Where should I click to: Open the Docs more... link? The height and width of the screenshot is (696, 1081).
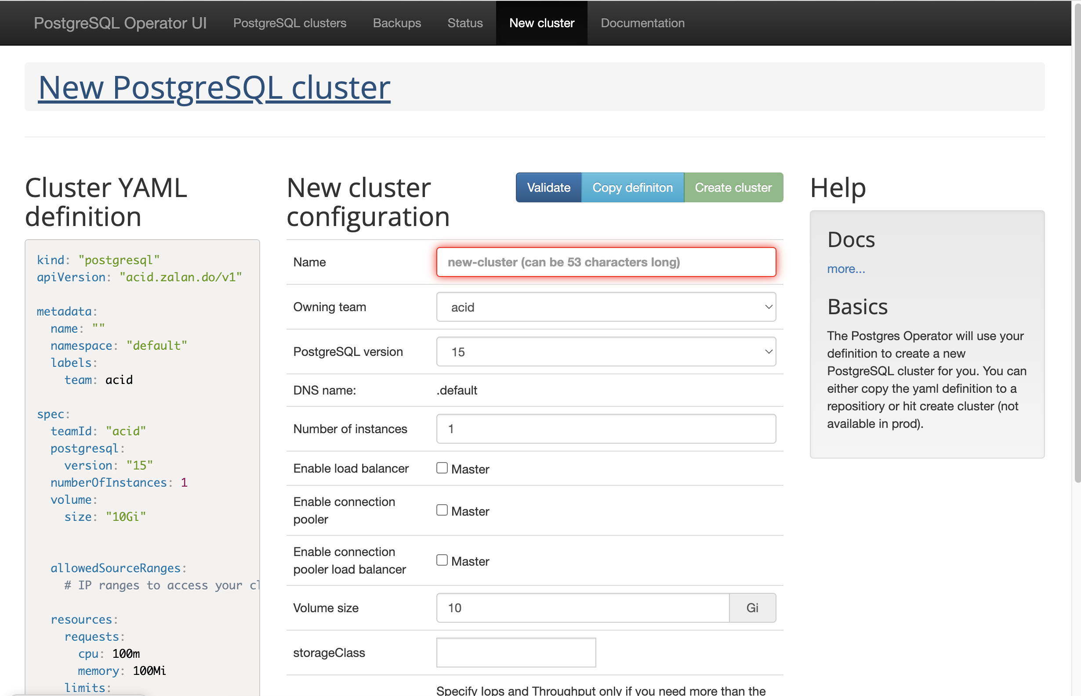click(845, 269)
